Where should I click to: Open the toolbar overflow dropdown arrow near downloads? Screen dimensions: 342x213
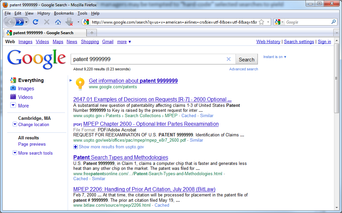tap(78, 22)
